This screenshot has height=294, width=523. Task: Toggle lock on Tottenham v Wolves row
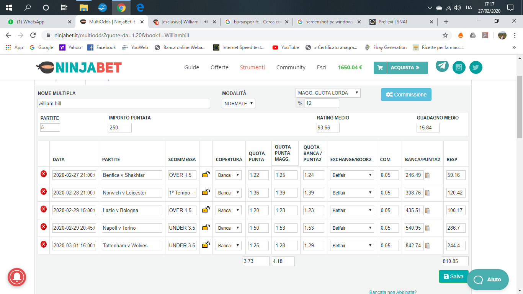(206, 245)
